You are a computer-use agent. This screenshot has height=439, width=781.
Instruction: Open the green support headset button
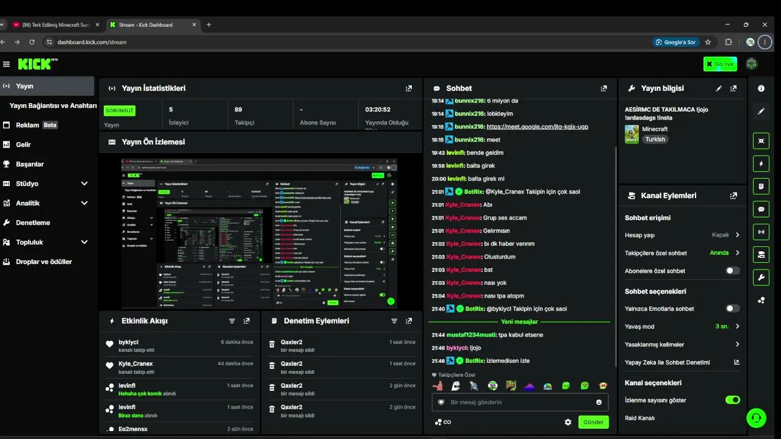(757, 418)
